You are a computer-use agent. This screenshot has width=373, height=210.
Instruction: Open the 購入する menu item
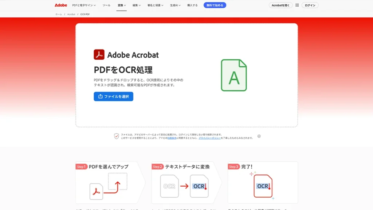point(192,5)
